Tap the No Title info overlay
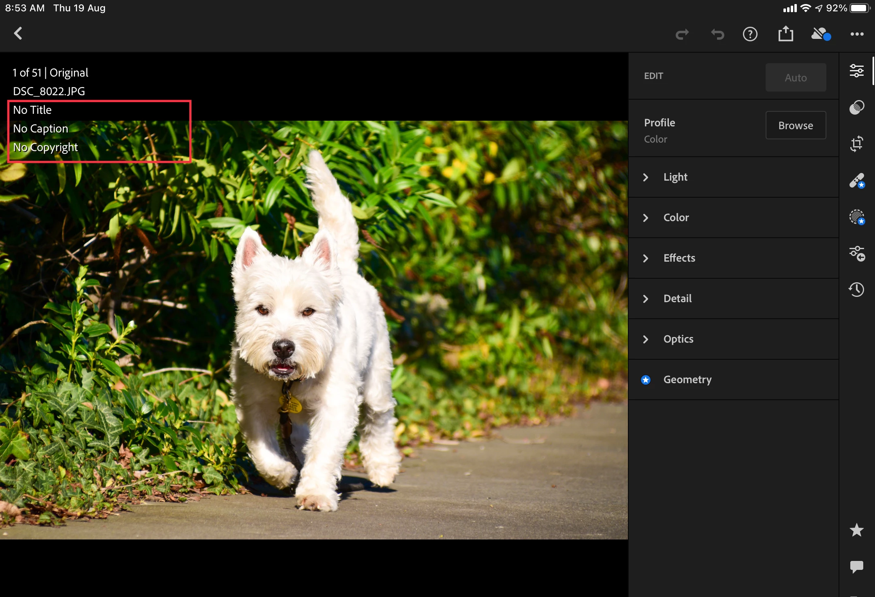Viewport: 875px width, 597px height. 32,110
